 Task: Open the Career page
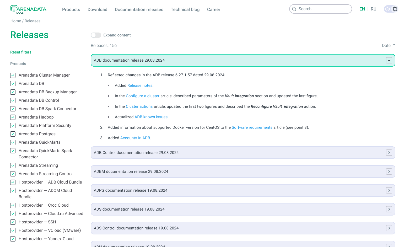pos(214,9)
